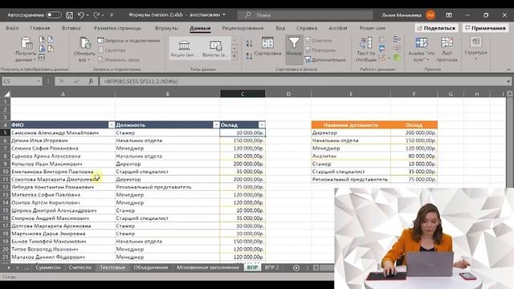Sort Z to A descending
Viewport: 514px width, 289px height.
tap(249, 56)
